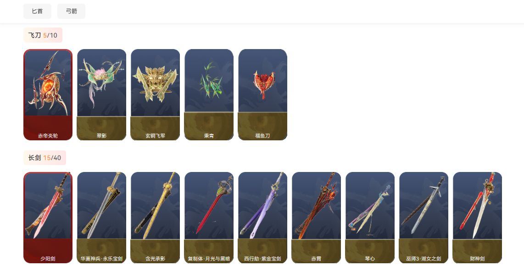Open the 翠影 flying knife card
The width and height of the screenshot is (524, 266).
101,94
